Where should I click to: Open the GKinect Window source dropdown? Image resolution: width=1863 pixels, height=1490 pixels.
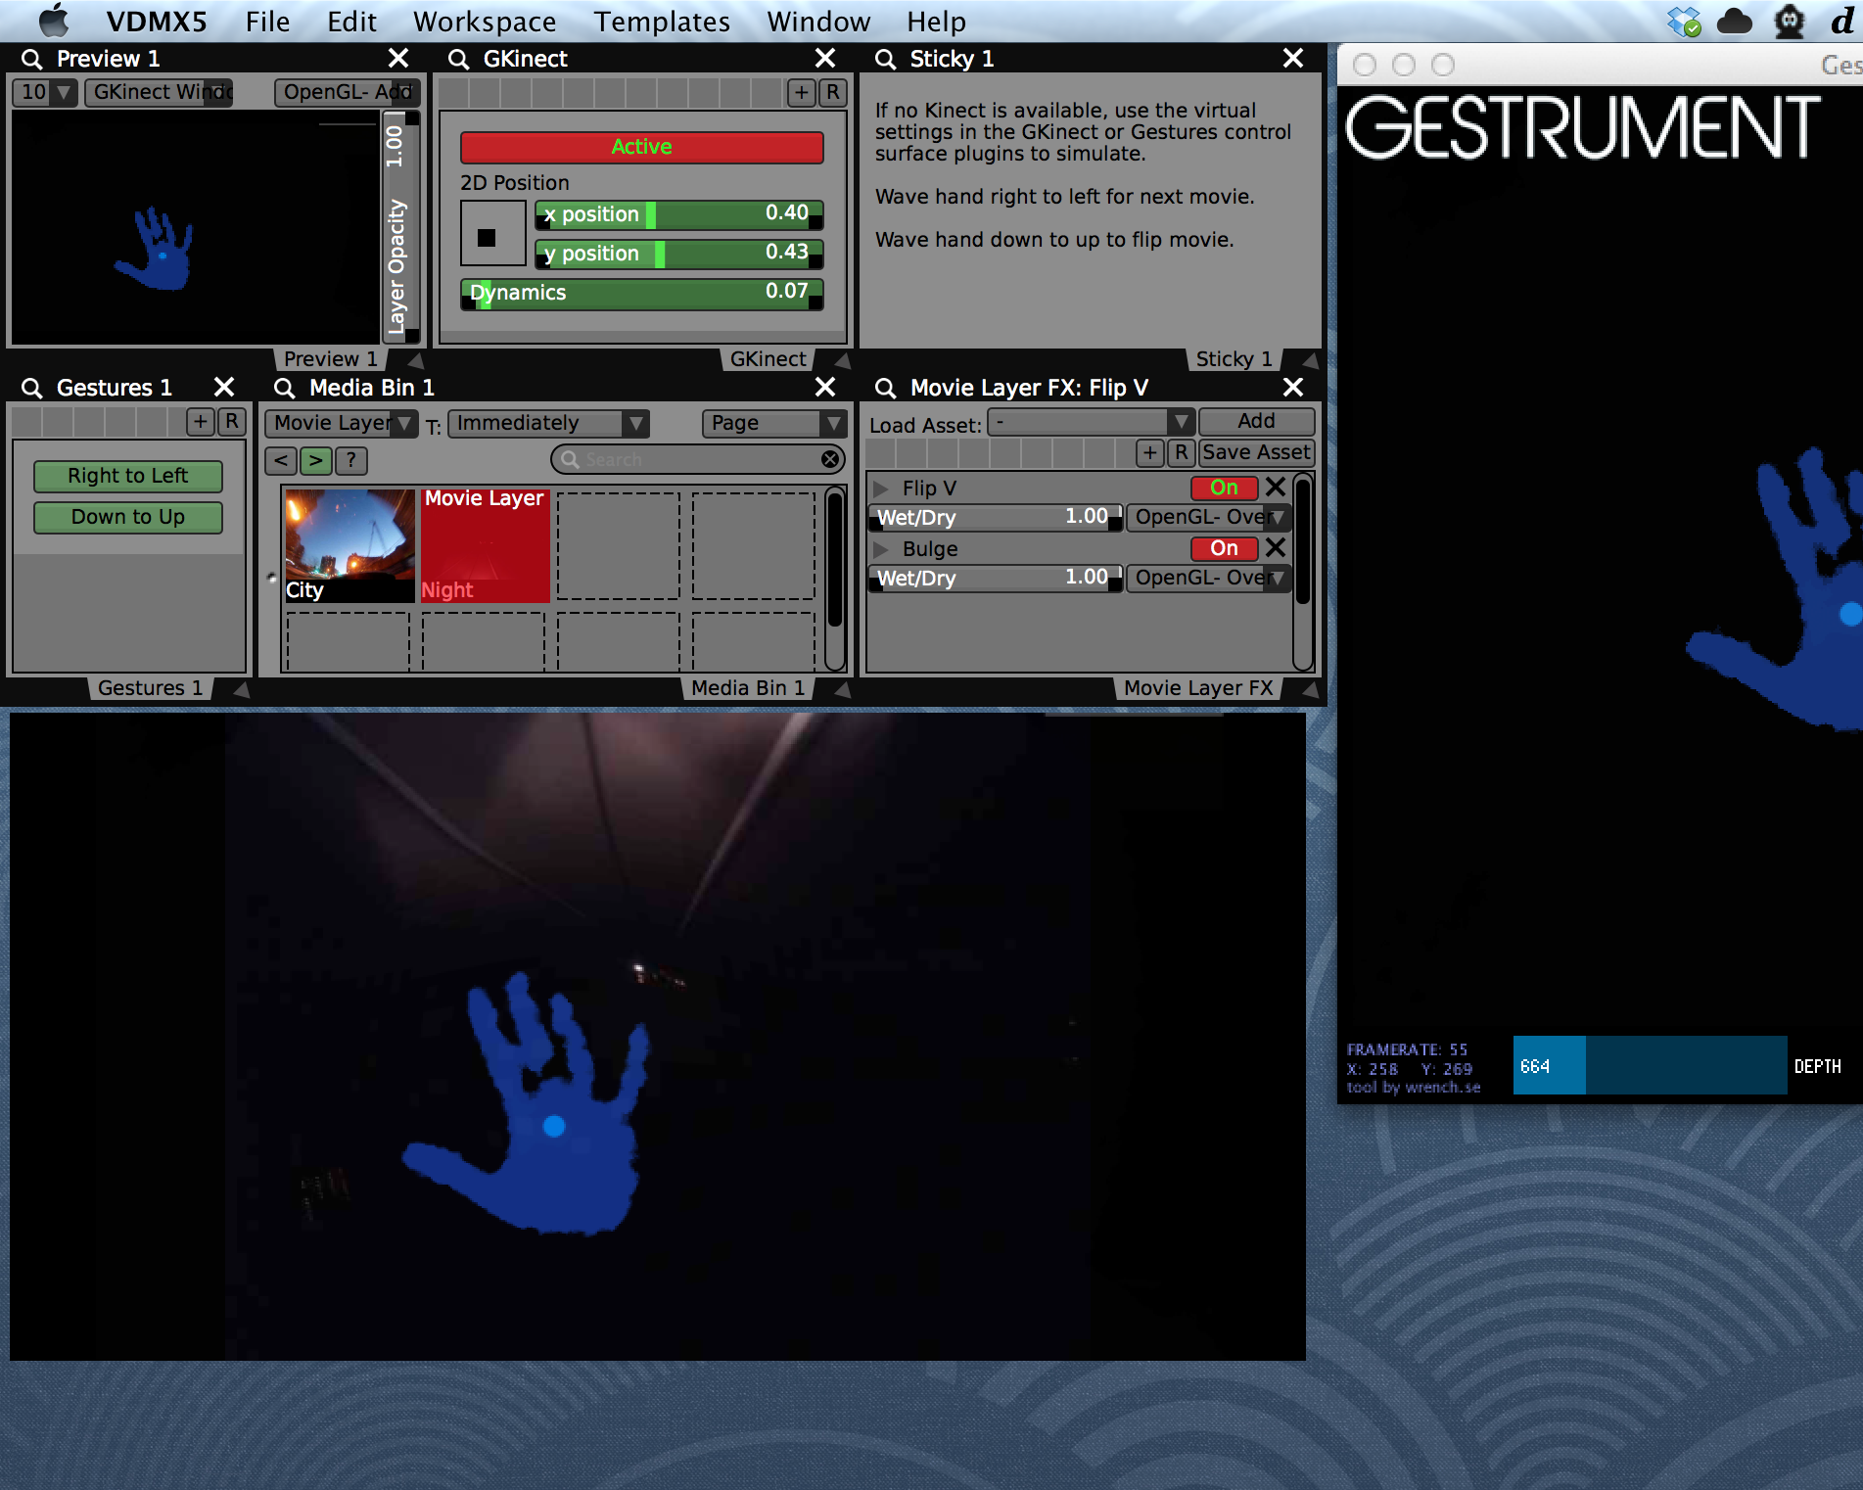[159, 92]
